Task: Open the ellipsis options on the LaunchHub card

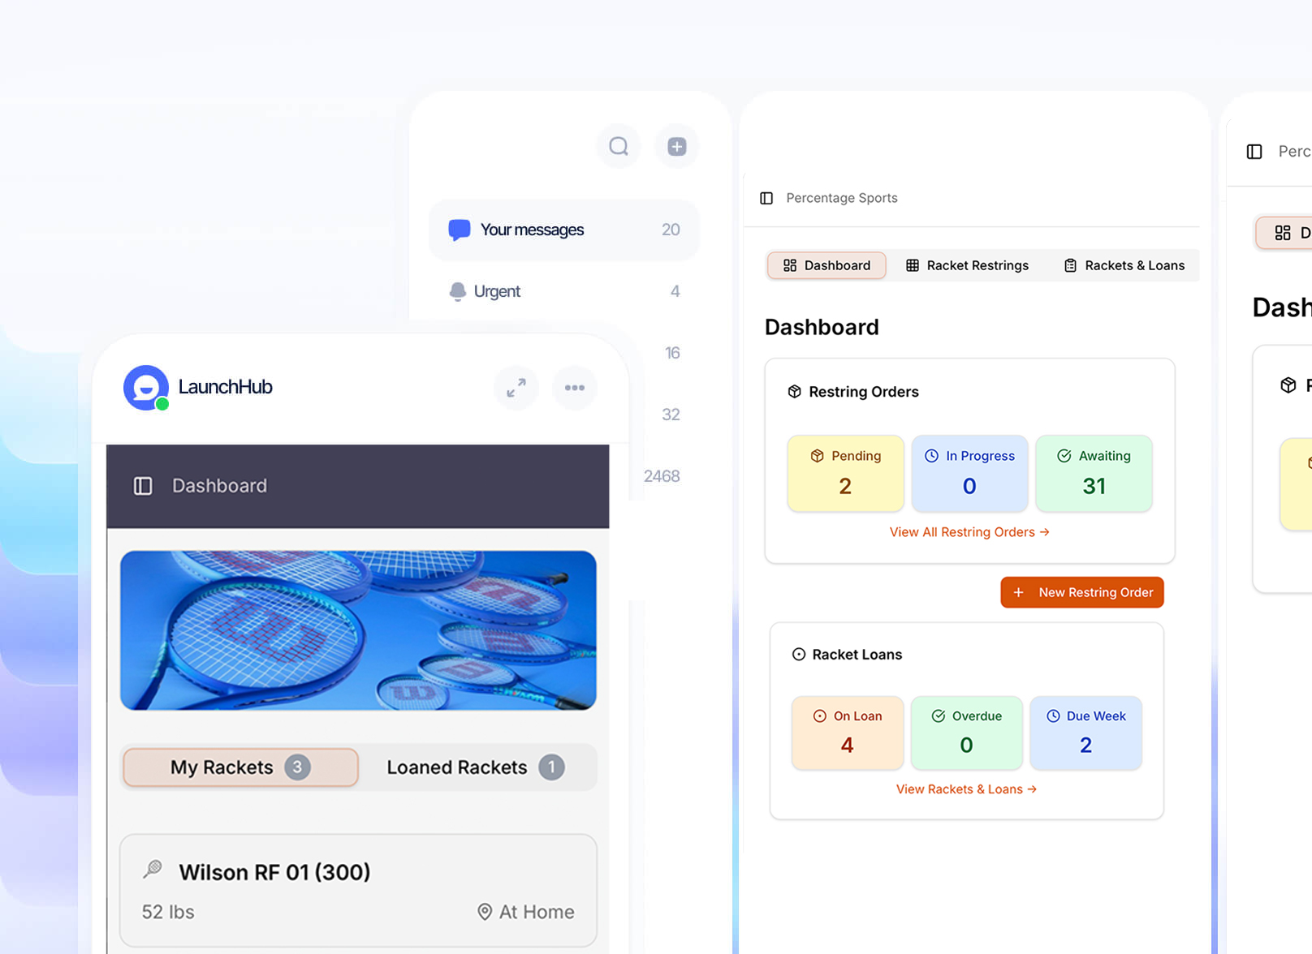Action: tap(574, 387)
